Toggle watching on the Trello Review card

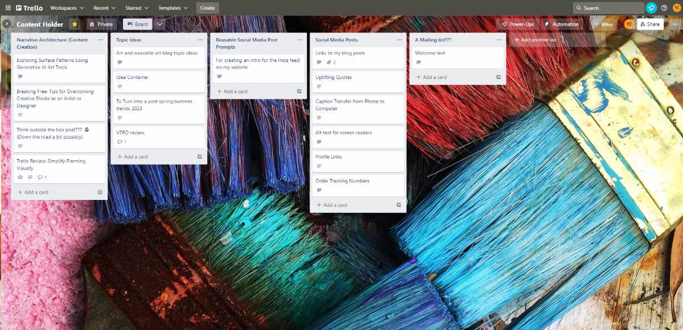click(20, 177)
